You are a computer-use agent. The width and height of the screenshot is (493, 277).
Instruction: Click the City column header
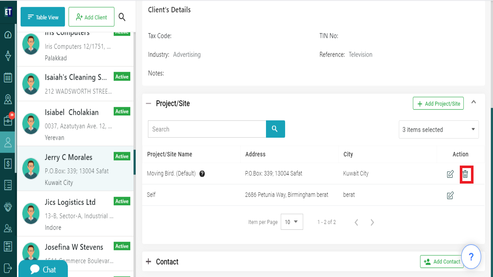[348, 154]
